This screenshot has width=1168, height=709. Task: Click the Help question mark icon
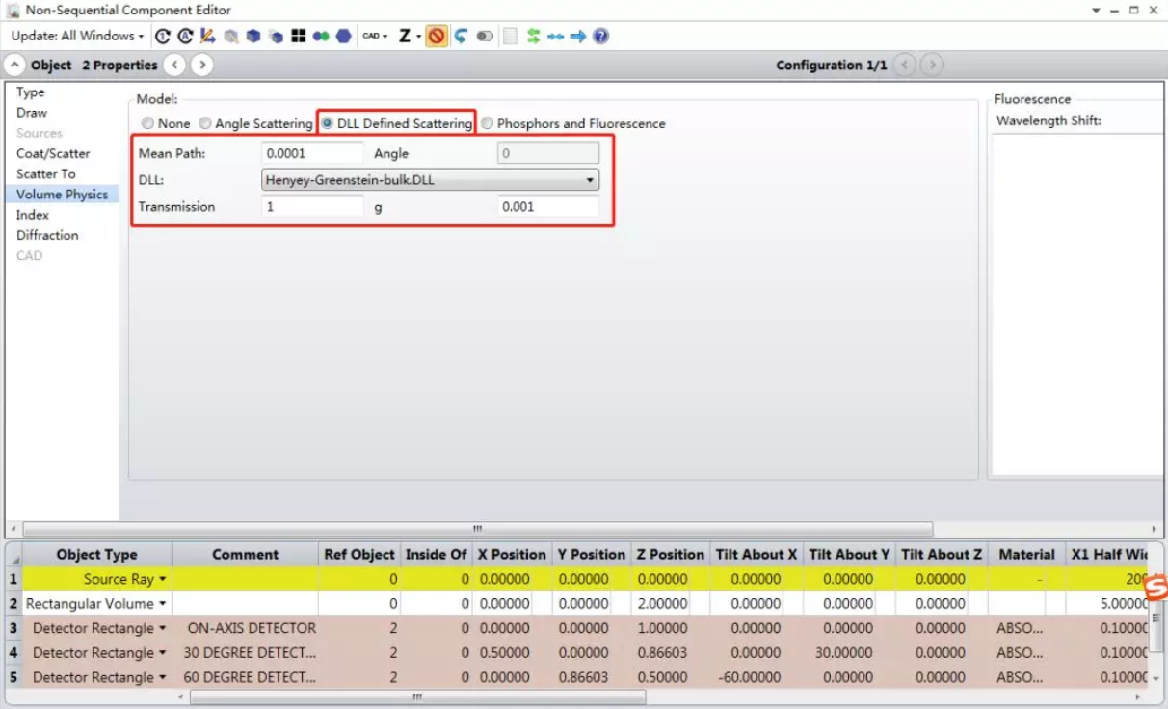point(600,37)
